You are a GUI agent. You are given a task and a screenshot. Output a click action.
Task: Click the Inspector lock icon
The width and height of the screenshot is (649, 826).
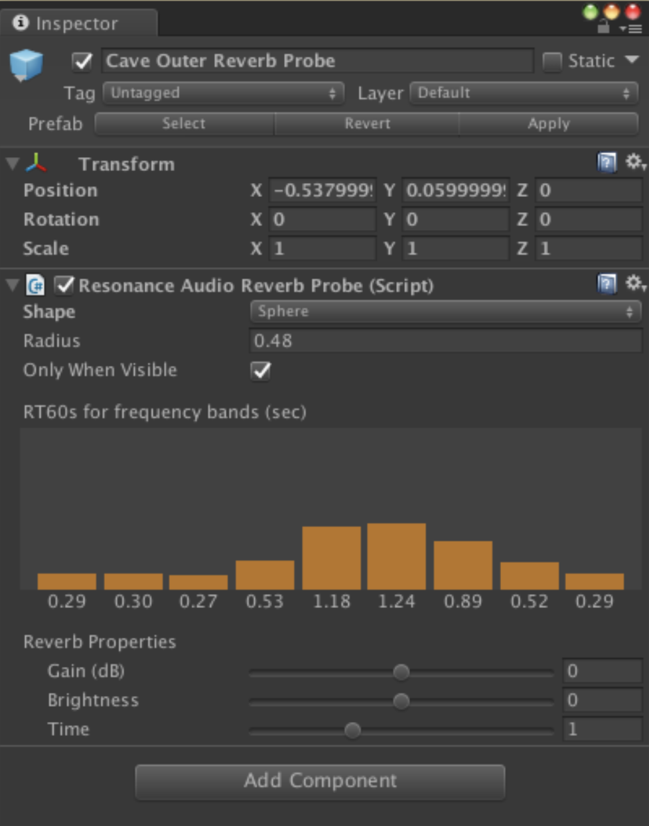(x=603, y=27)
